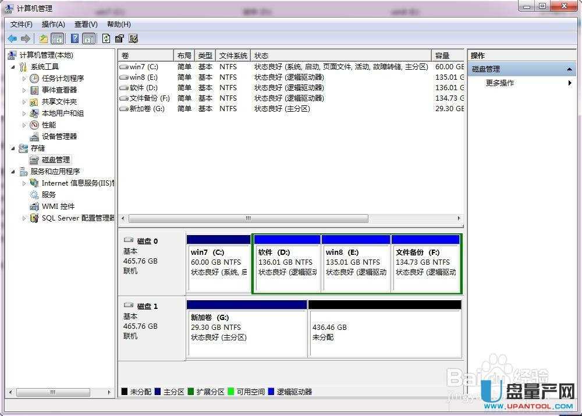Click the Properties toolbar icon
This screenshot has height=416, width=582.
[x=120, y=38]
